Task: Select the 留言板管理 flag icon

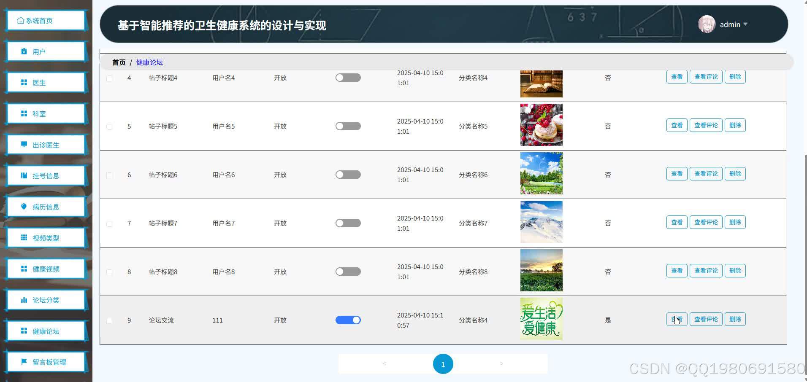Action: click(x=23, y=362)
